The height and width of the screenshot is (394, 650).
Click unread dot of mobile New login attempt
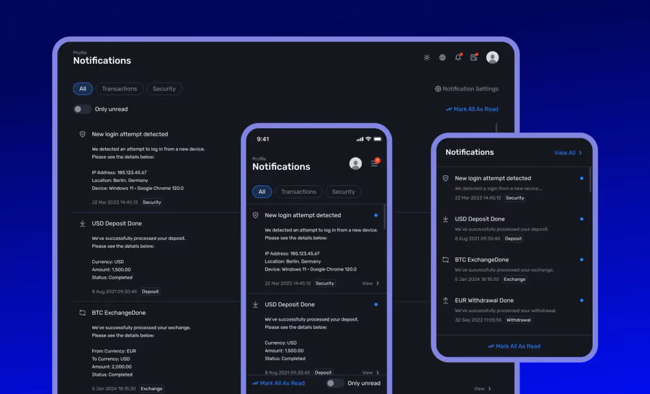[x=376, y=215]
